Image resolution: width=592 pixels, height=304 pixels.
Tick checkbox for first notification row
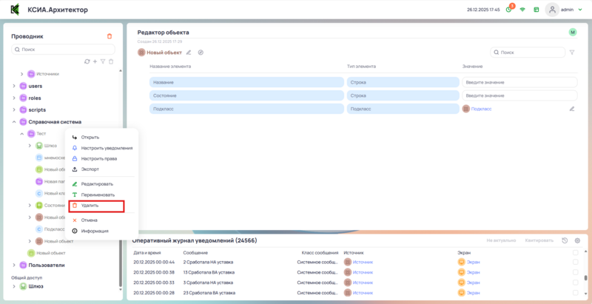[x=576, y=262]
